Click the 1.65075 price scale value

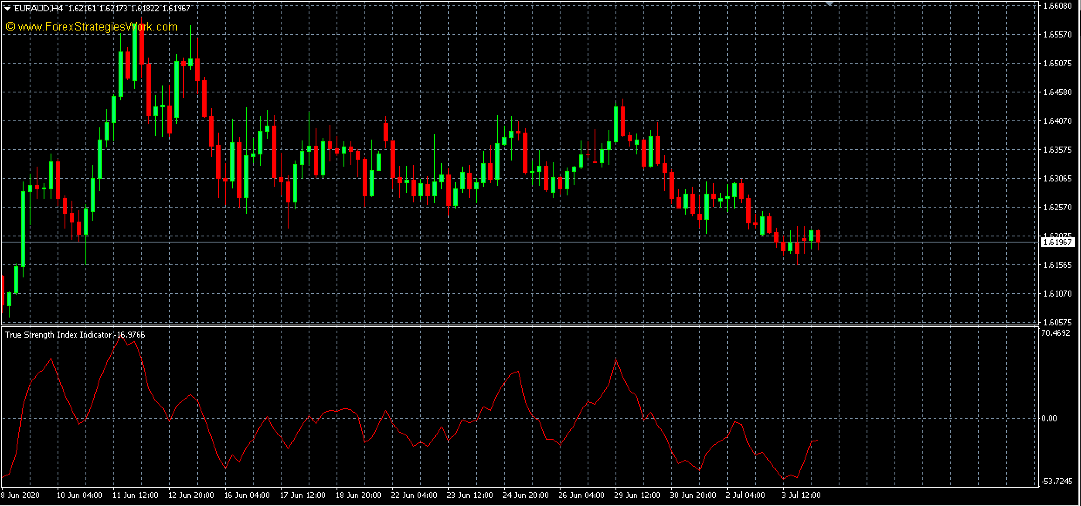click(1057, 63)
